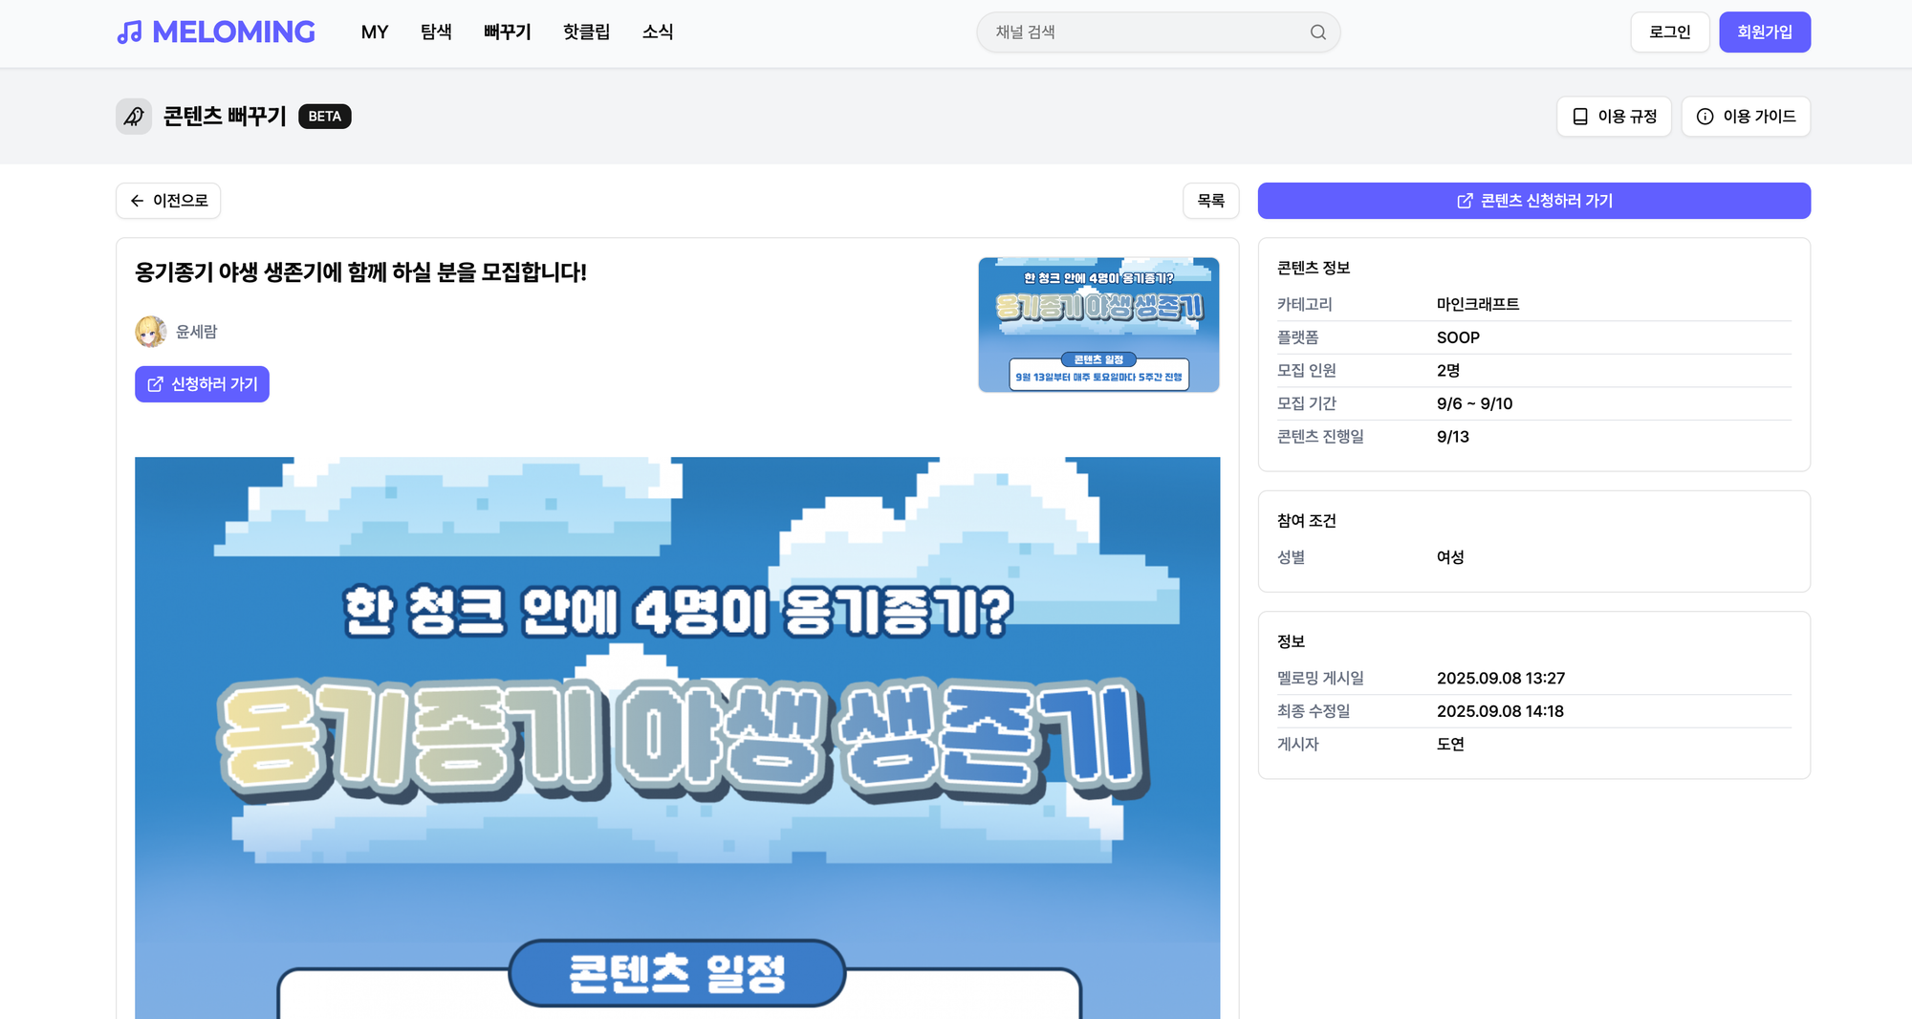
Task: Click the large 옹기종기 야생 생존기 banner image
Action: 677,738
